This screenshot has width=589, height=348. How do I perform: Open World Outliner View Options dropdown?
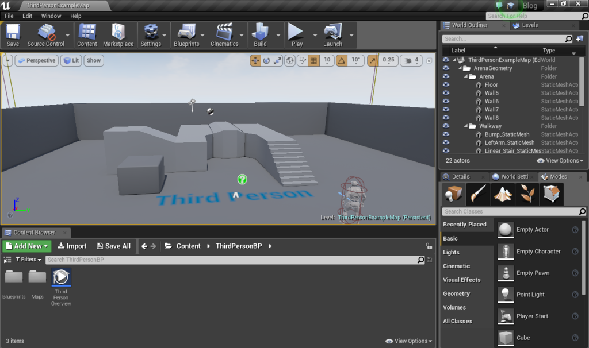[560, 160]
